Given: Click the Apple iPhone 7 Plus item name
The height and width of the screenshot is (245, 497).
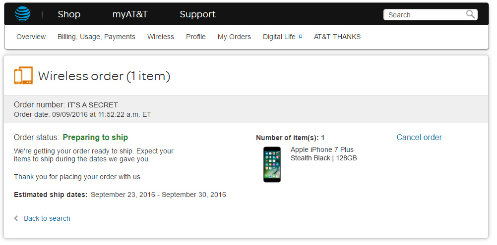Looking at the screenshot, I should pyautogui.click(x=322, y=149).
